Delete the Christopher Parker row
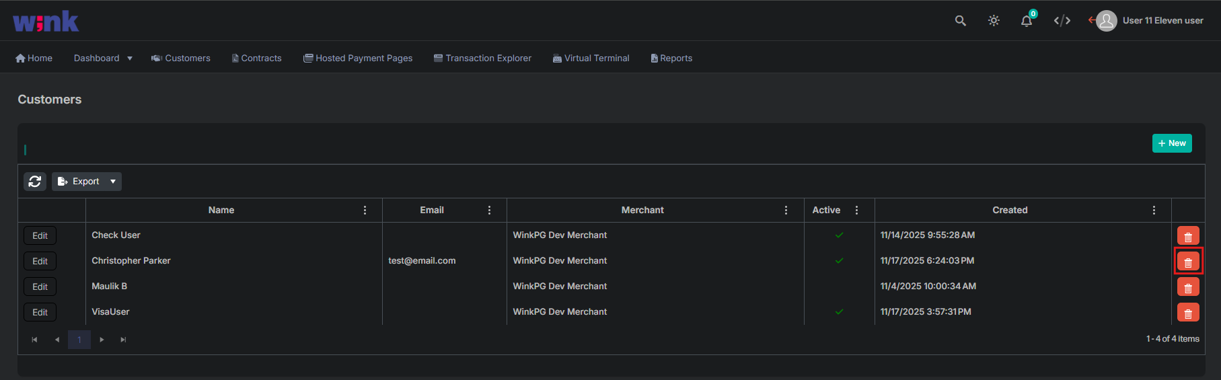 [x=1188, y=262]
